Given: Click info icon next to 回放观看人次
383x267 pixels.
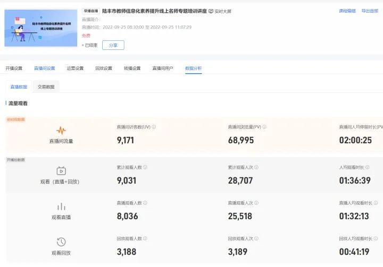Looking at the screenshot, I should [x=256, y=239].
